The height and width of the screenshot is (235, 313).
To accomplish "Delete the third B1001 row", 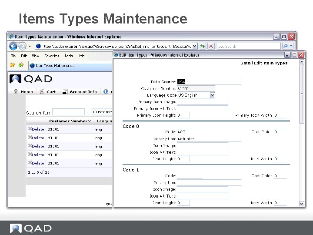I will [38, 146].
